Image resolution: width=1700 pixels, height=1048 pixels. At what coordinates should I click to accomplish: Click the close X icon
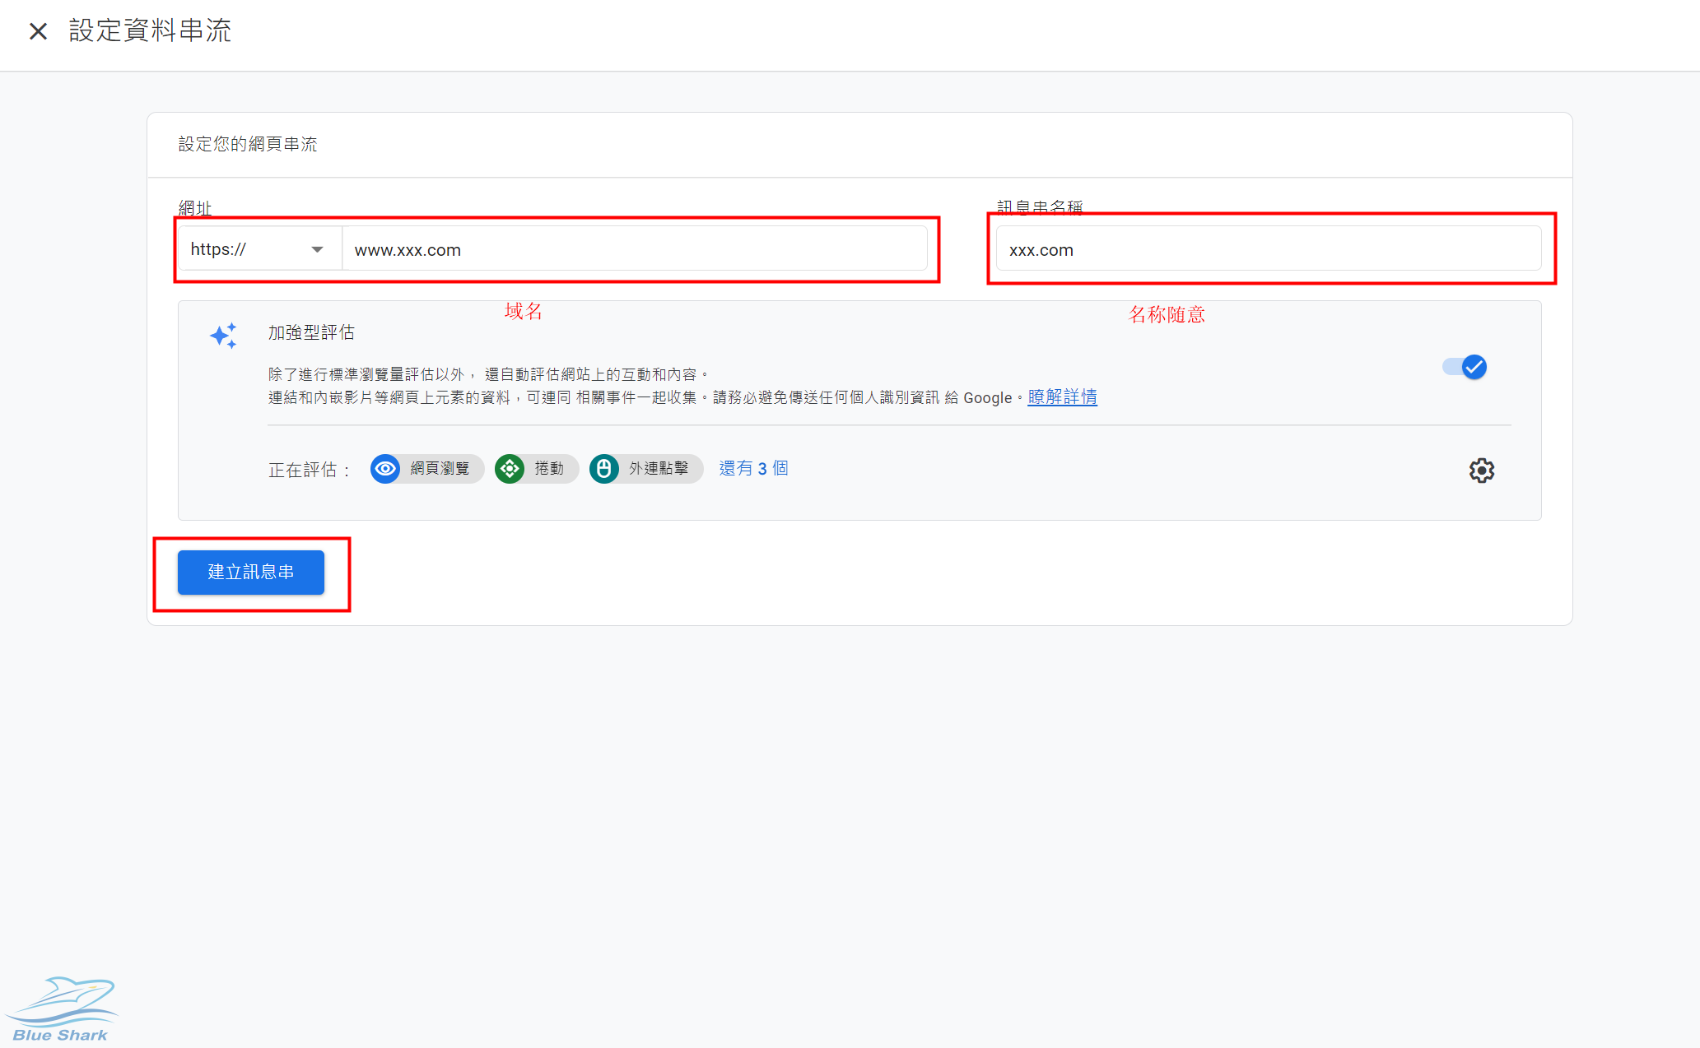coord(38,30)
